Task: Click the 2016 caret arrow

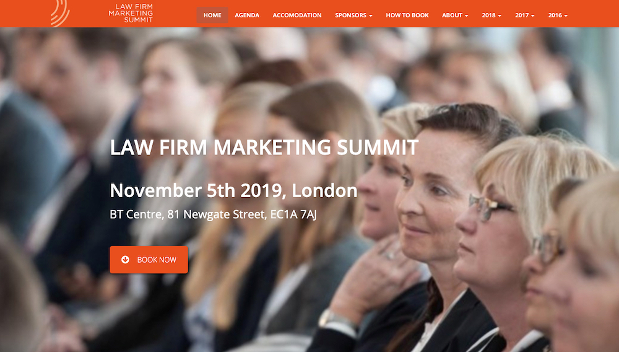Action: (566, 15)
